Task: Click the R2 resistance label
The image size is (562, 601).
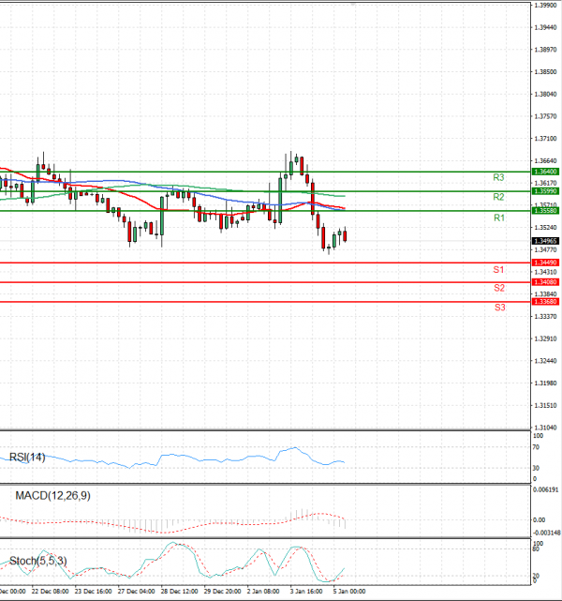Action: click(x=498, y=197)
